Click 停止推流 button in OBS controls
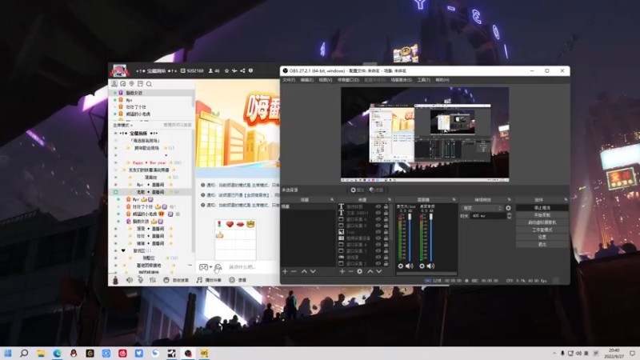The width and height of the screenshot is (640, 360). (x=542, y=208)
